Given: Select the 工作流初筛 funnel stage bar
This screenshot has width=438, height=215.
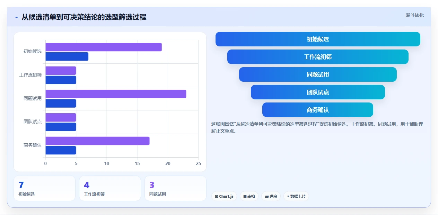Looking at the screenshot, I should coord(318,57).
